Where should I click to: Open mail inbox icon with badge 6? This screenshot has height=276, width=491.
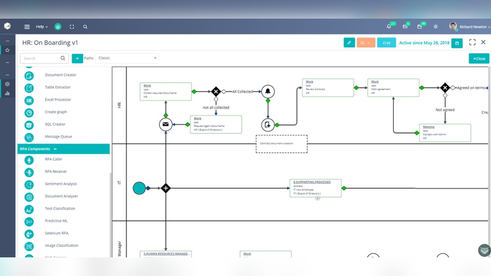(405, 26)
